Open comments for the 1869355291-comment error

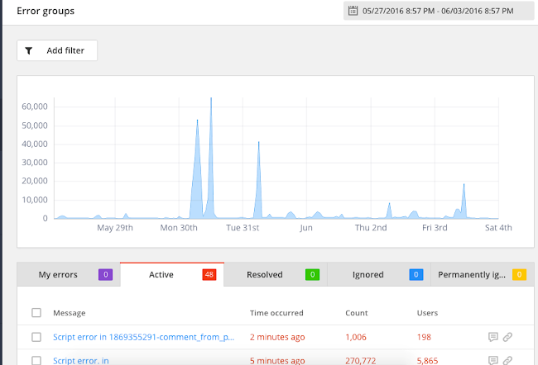493,337
